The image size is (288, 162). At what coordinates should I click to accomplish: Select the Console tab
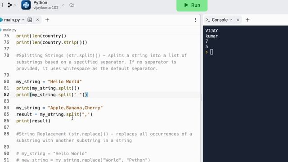tap(220, 20)
